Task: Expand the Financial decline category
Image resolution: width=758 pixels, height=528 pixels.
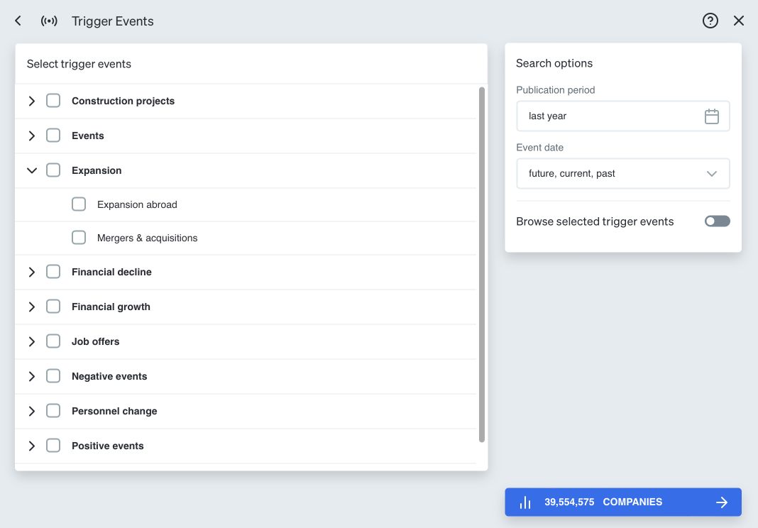Action: coord(32,272)
